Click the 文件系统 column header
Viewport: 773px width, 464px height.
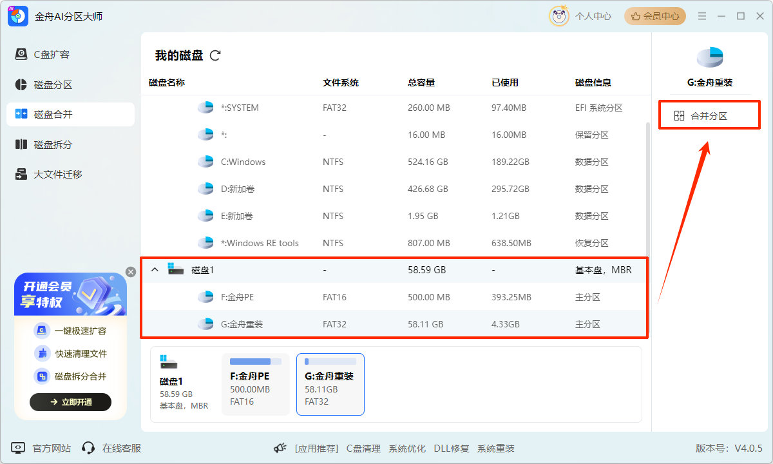[x=341, y=82]
